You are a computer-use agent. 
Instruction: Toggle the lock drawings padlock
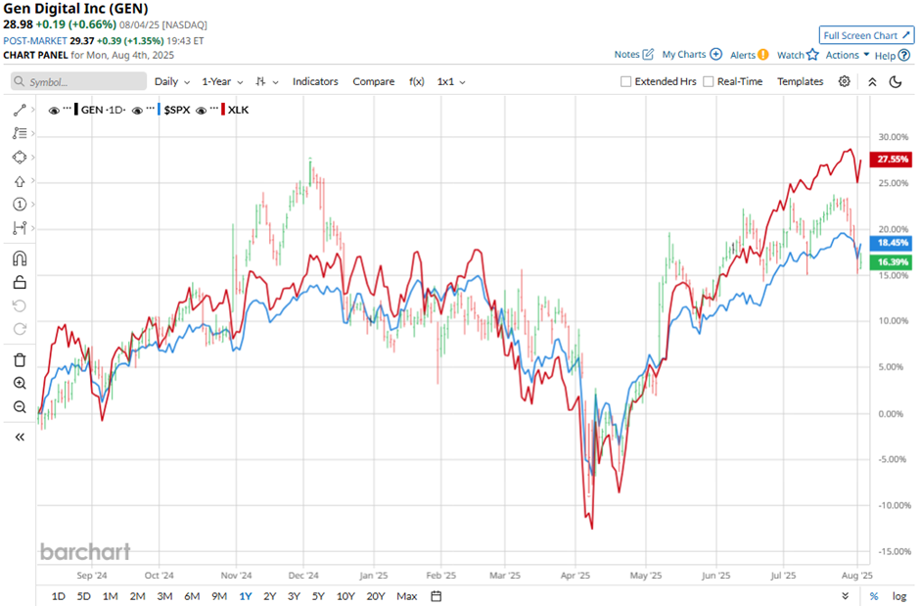tap(20, 282)
